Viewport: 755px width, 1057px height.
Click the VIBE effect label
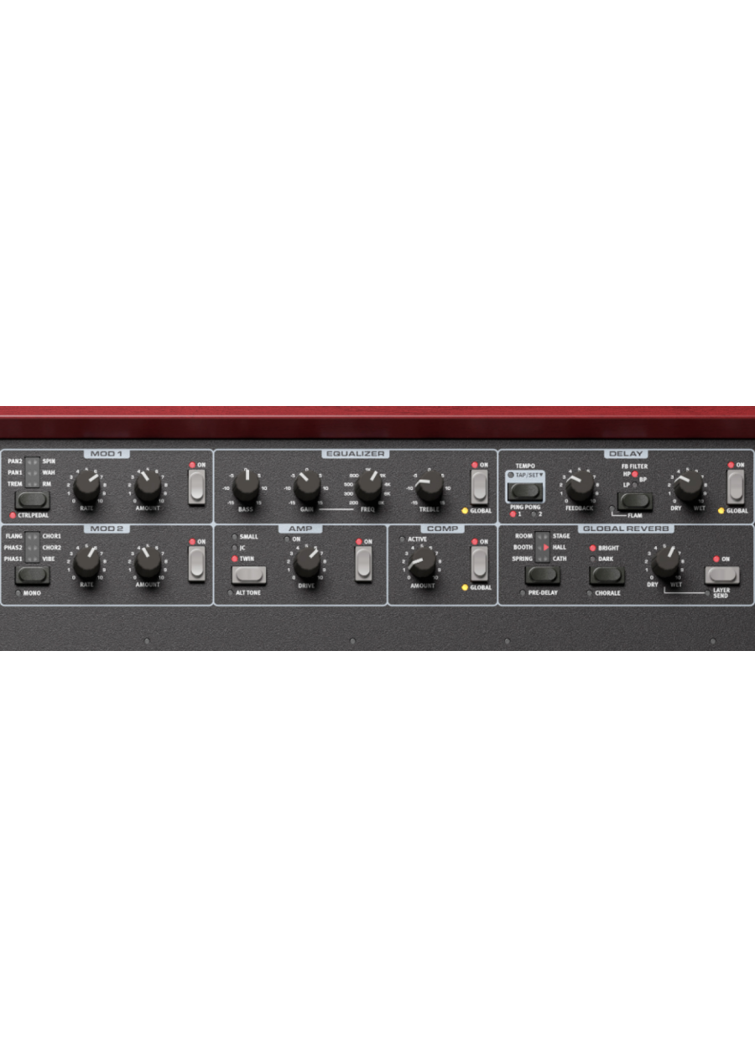49,559
